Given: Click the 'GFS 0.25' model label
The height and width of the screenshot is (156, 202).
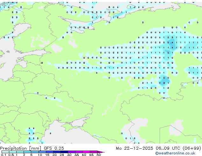Looking at the screenshot, I should point(54,148).
